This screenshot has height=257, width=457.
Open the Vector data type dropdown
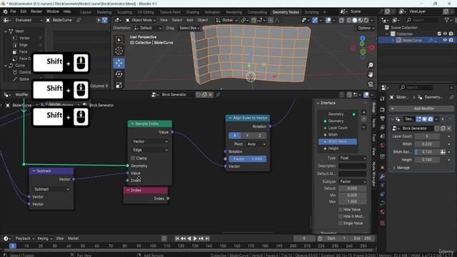tap(150, 141)
